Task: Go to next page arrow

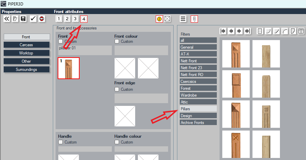Action: pyautogui.click(x=239, y=31)
